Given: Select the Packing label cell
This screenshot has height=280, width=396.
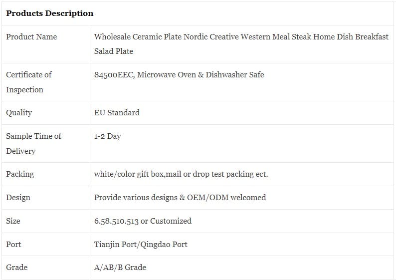Looking at the screenshot, I should tap(20, 174).
